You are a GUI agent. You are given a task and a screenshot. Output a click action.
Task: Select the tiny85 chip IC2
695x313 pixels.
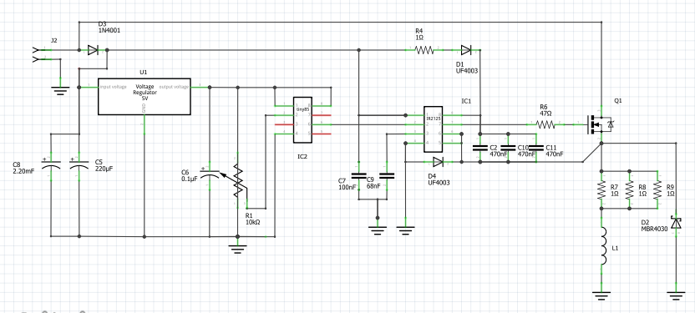click(x=302, y=120)
